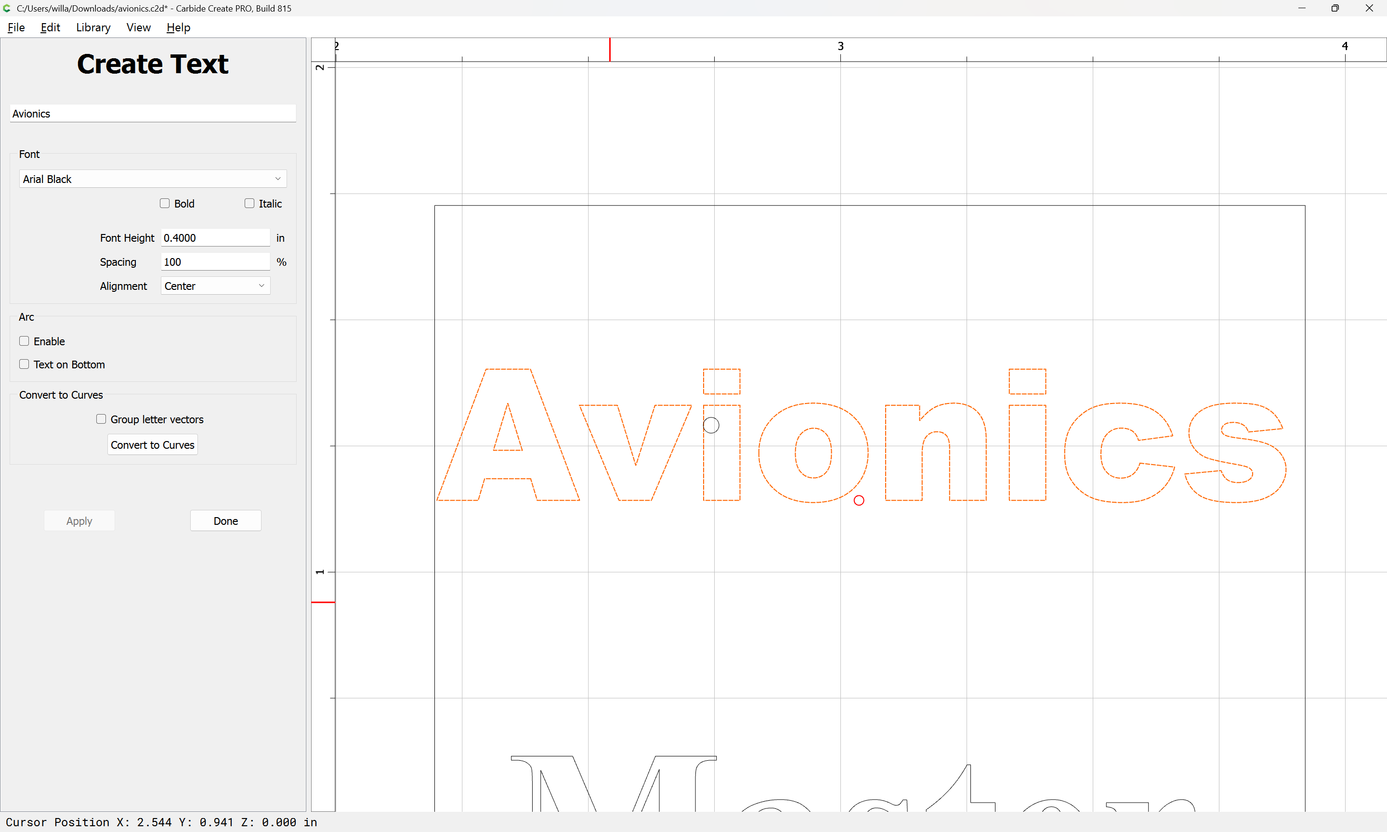Click the Avionics text entry field
The width and height of the screenshot is (1387, 832).
point(153,113)
